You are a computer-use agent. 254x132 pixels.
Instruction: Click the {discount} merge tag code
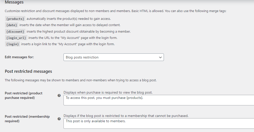[x=15, y=31]
